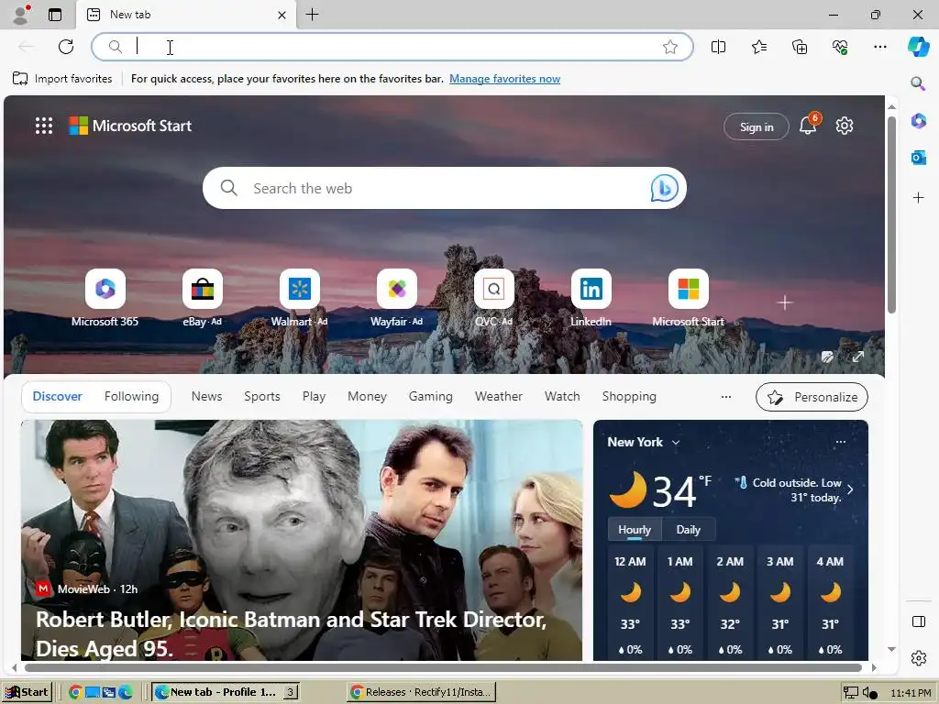Open the Sports feed tab

coord(261,396)
